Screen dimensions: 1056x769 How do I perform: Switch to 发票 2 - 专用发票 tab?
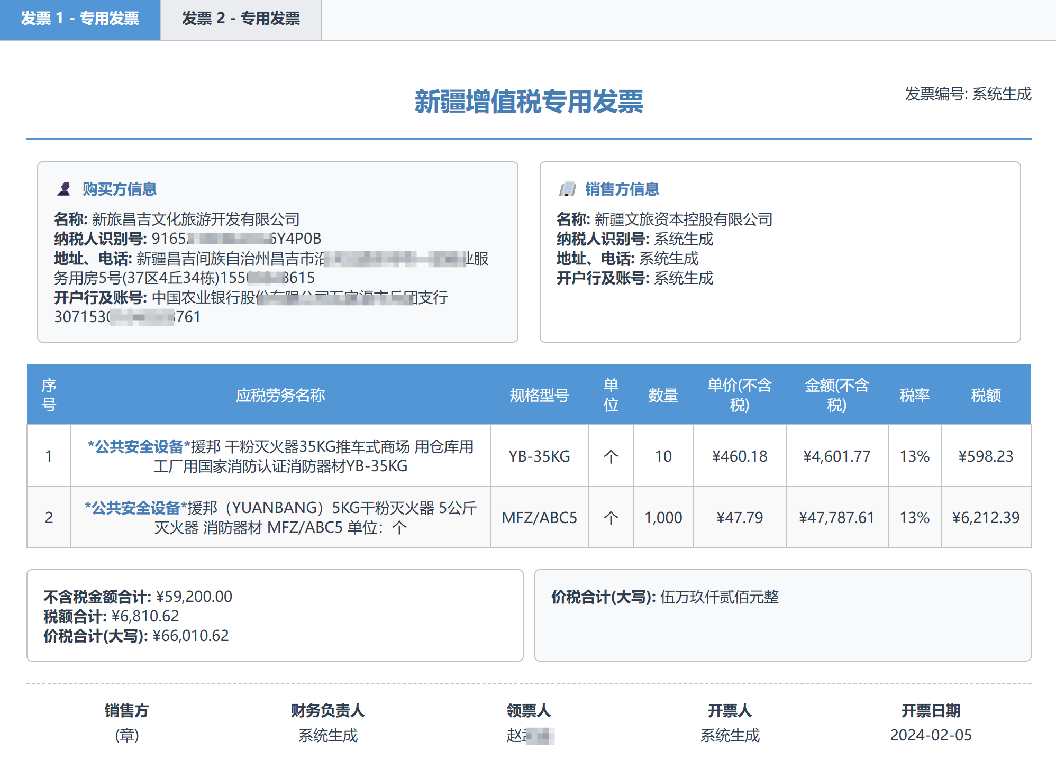coord(241,19)
